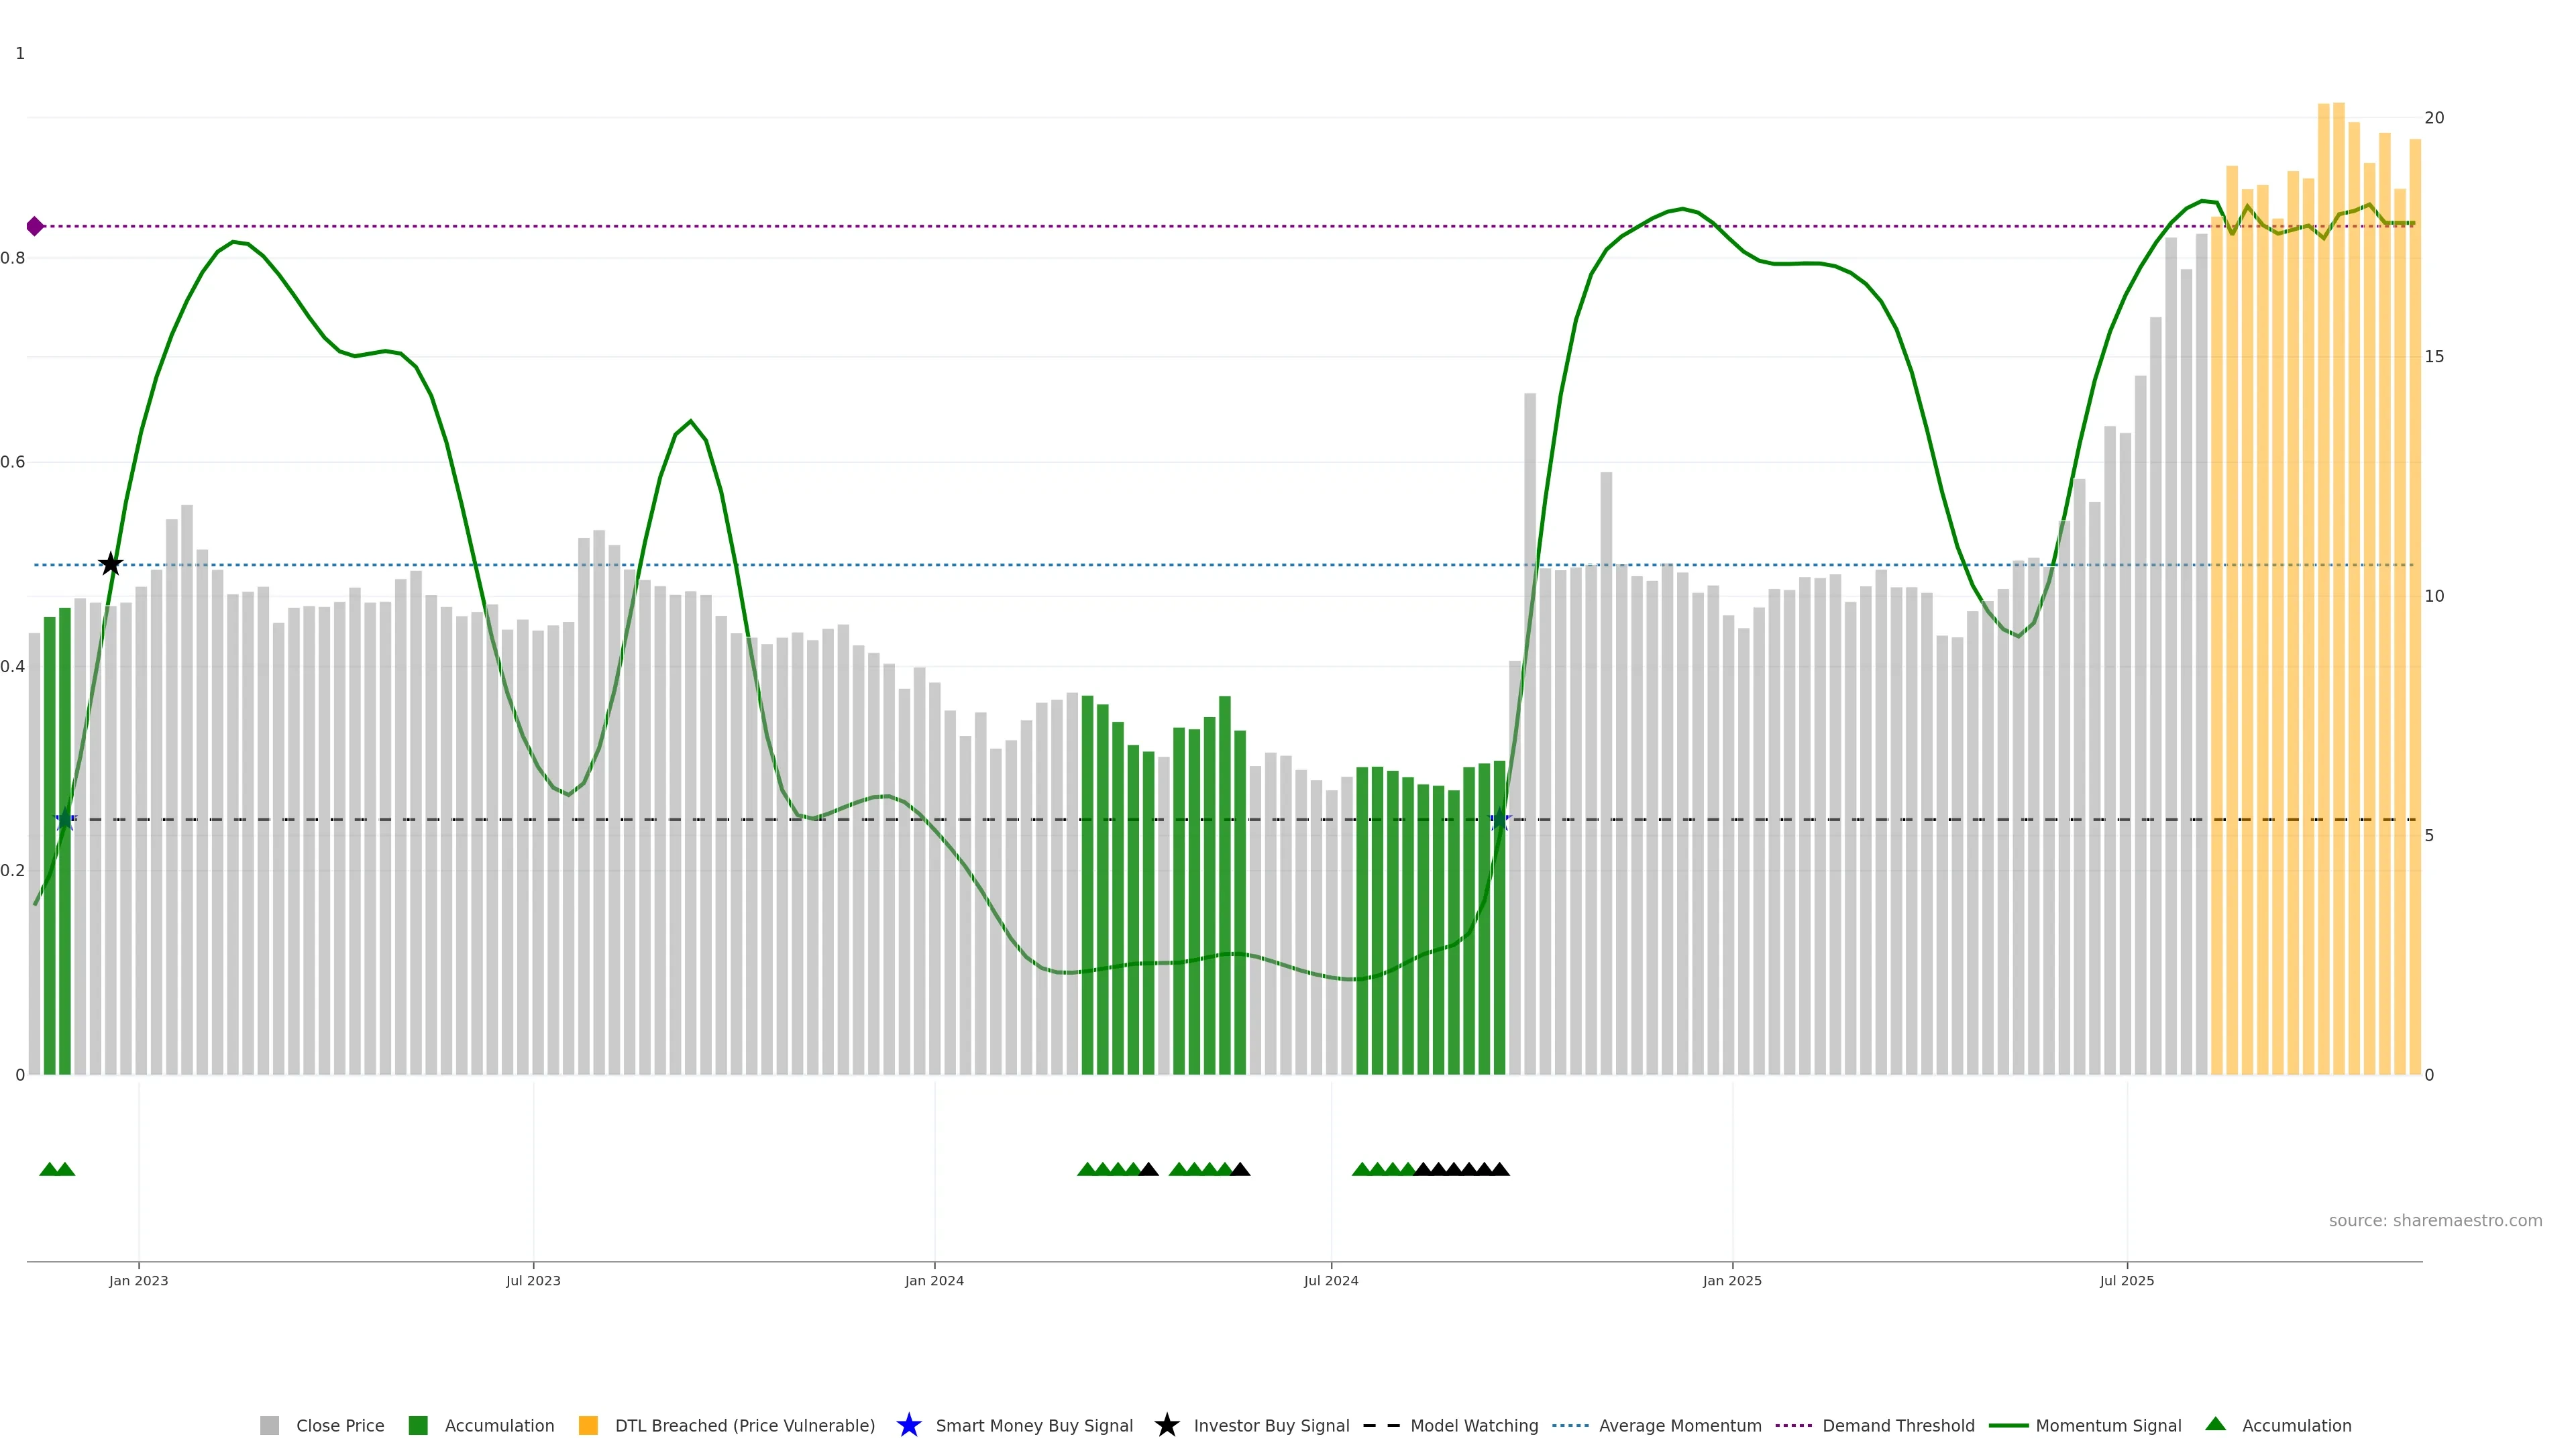Click the green Accumulation triangle legend icon
Screen dimensions: 2576x1449
[2215, 1424]
